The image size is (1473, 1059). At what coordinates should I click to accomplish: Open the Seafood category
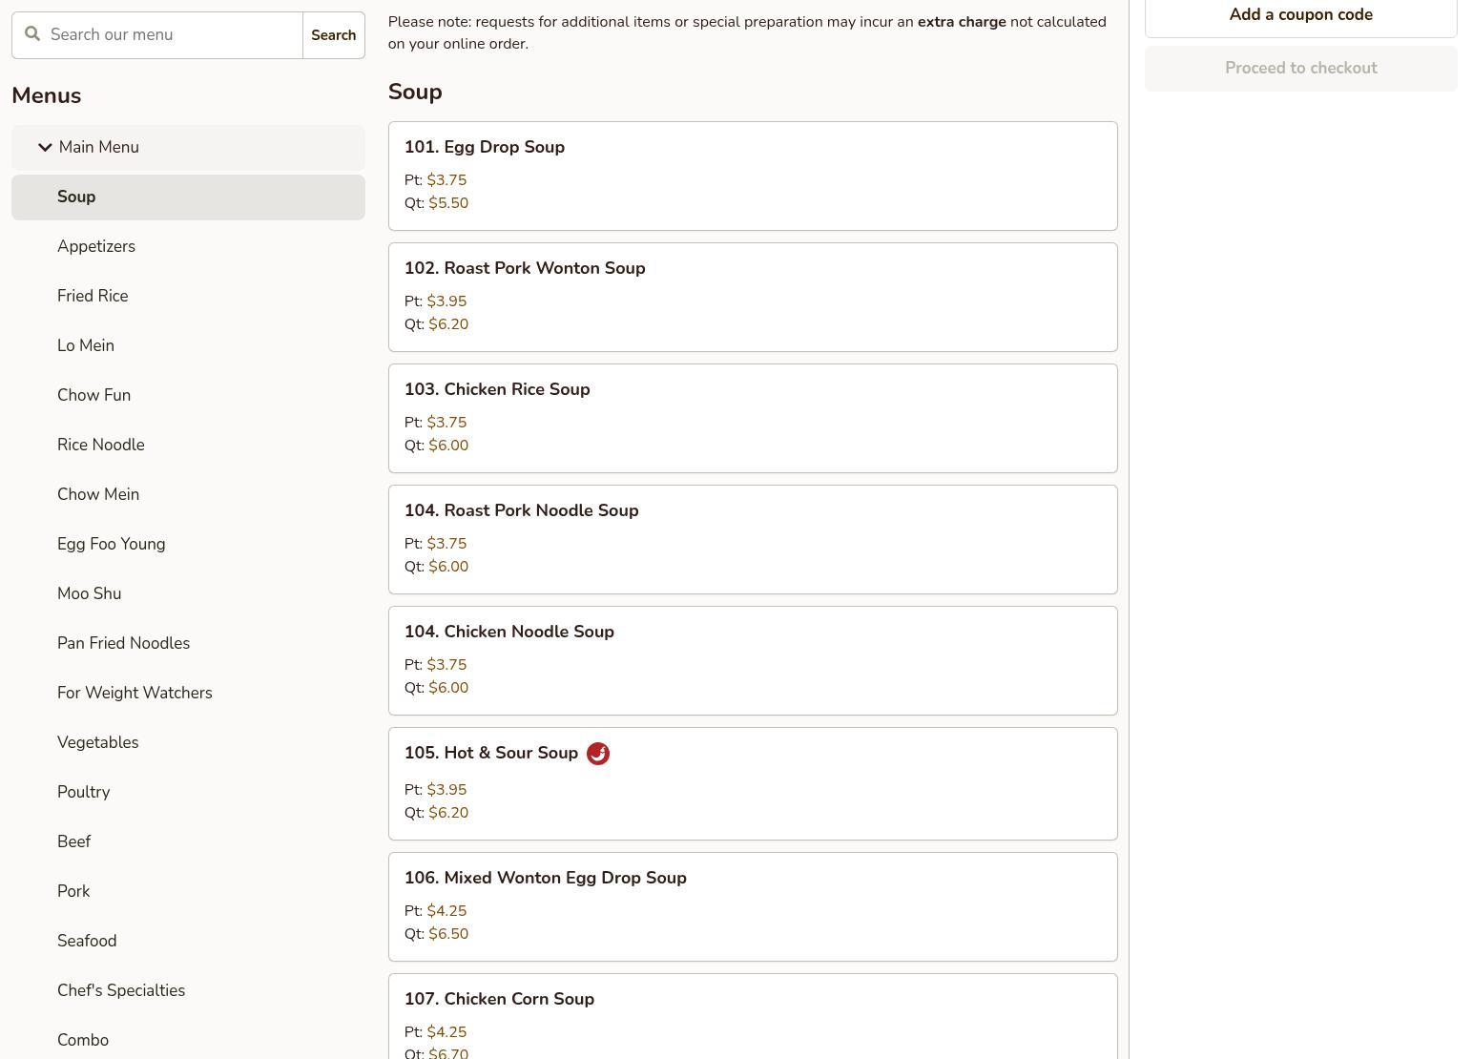click(87, 942)
